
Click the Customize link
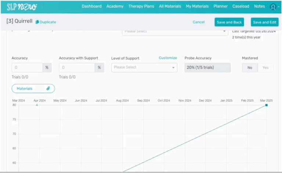(168, 58)
